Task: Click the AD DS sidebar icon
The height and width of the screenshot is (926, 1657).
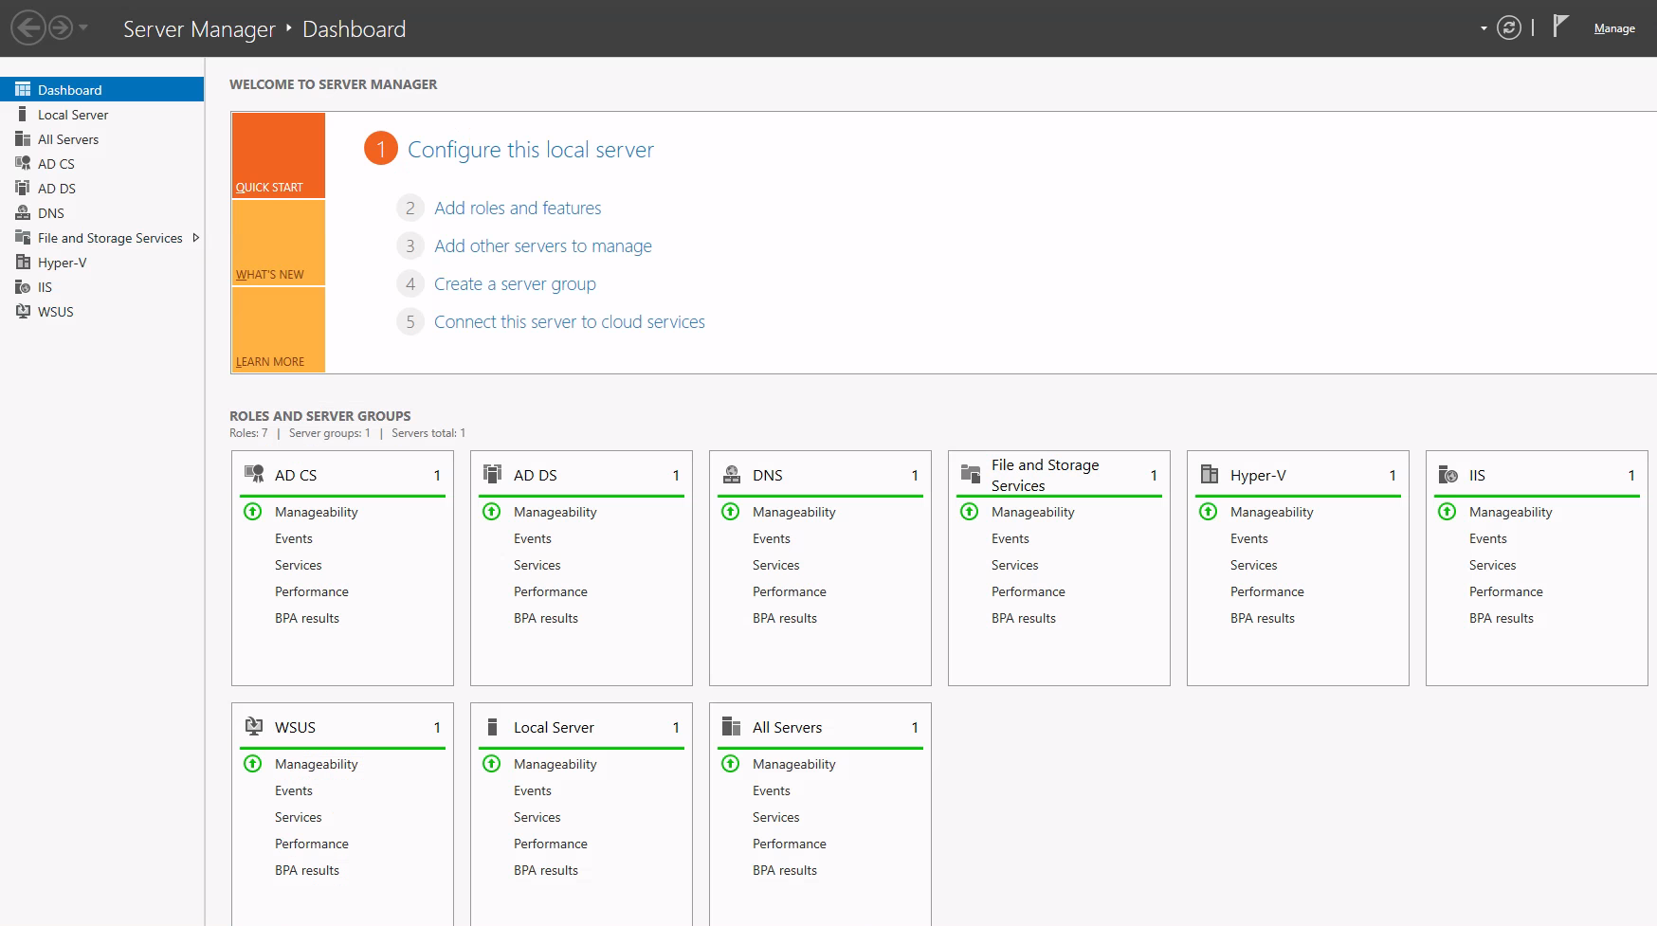Action: coord(23,188)
